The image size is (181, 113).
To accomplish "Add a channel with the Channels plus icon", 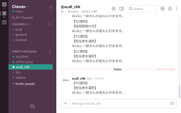I will coord(50,24).
